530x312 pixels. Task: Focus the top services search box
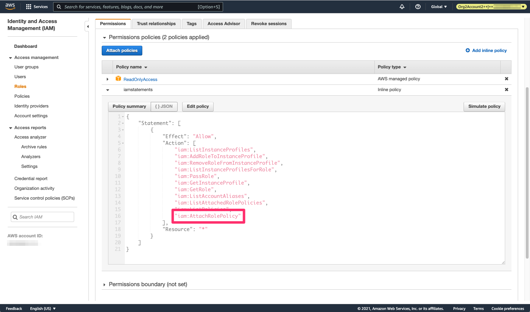click(138, 7)
